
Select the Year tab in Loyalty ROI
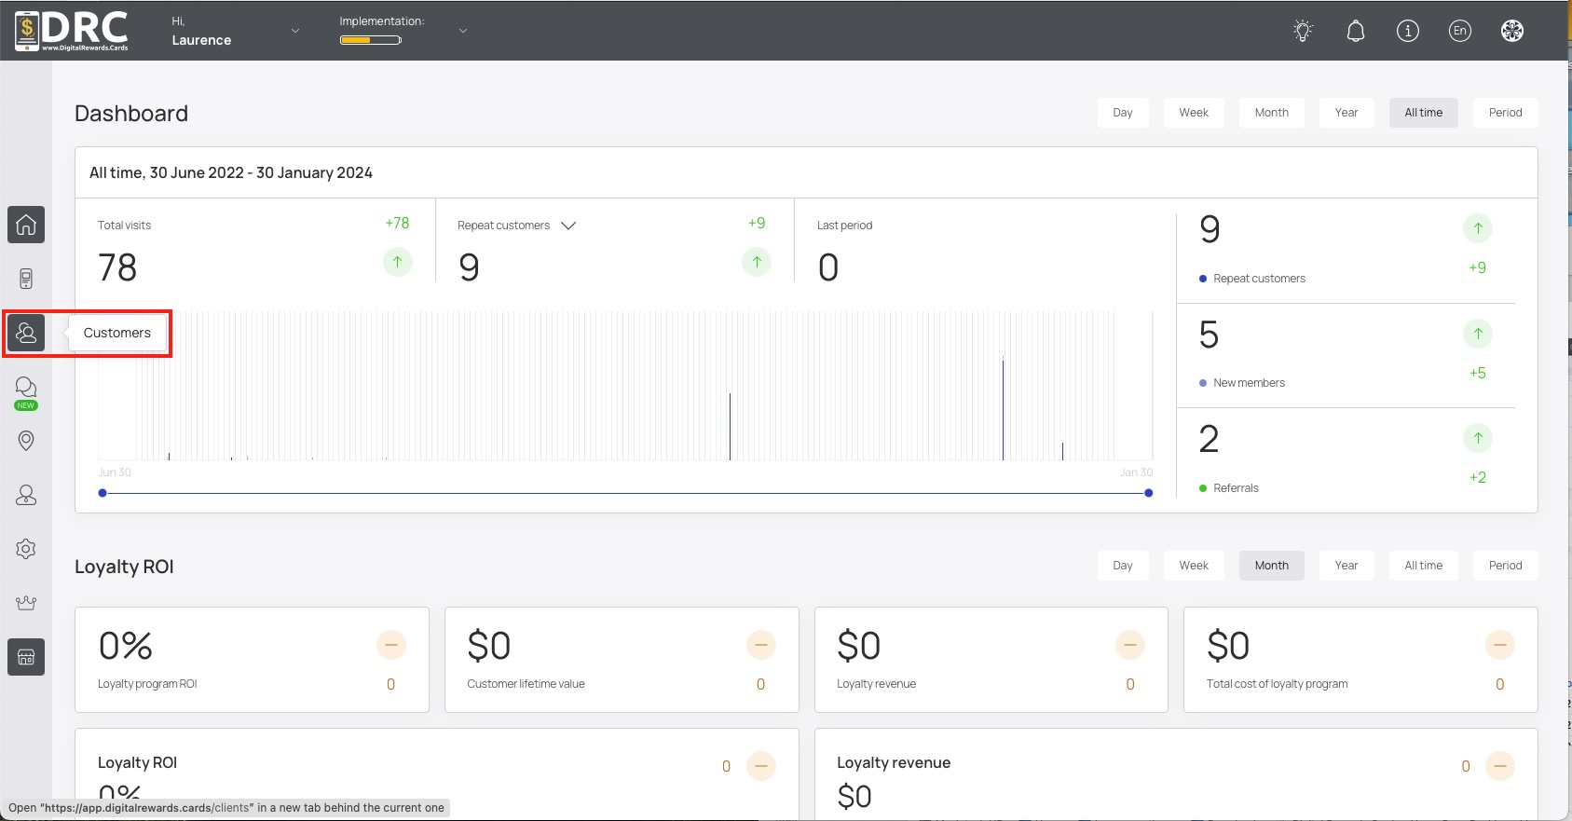[x=1346, y=566]
